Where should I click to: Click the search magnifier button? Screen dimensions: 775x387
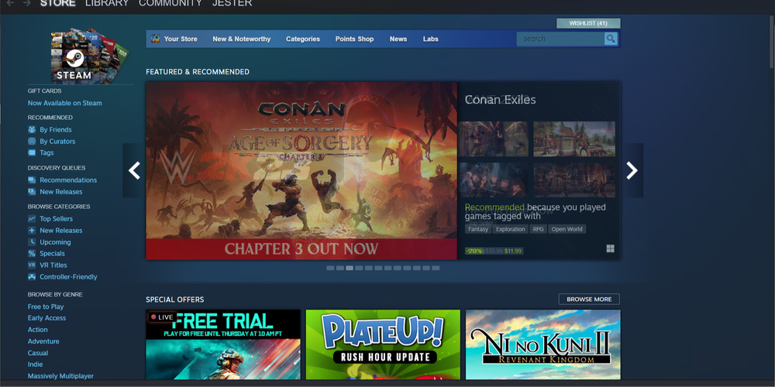(x=611, y=39)
